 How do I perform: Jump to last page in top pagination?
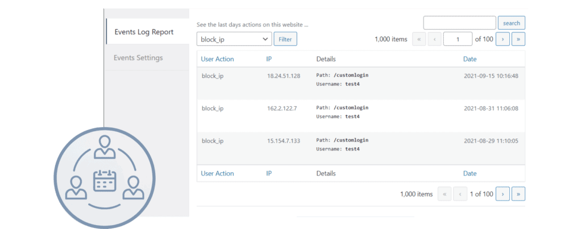coord(518,39)
